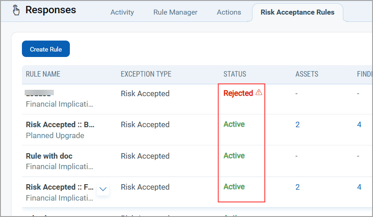Click the Assets column header
The height and width of the screenshot is (217, 373).
tap(307, 74)
